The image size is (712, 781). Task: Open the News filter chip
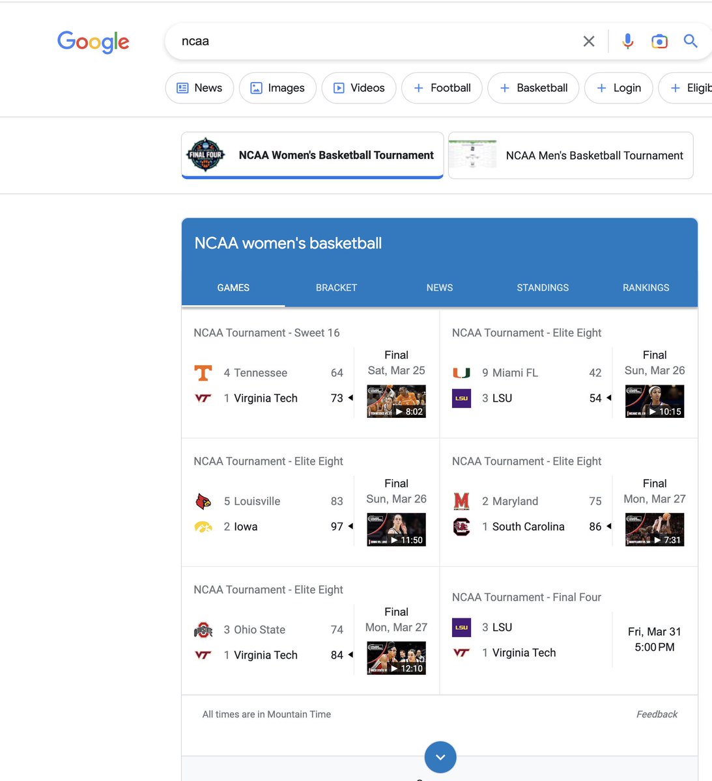[x=199, y=88]
